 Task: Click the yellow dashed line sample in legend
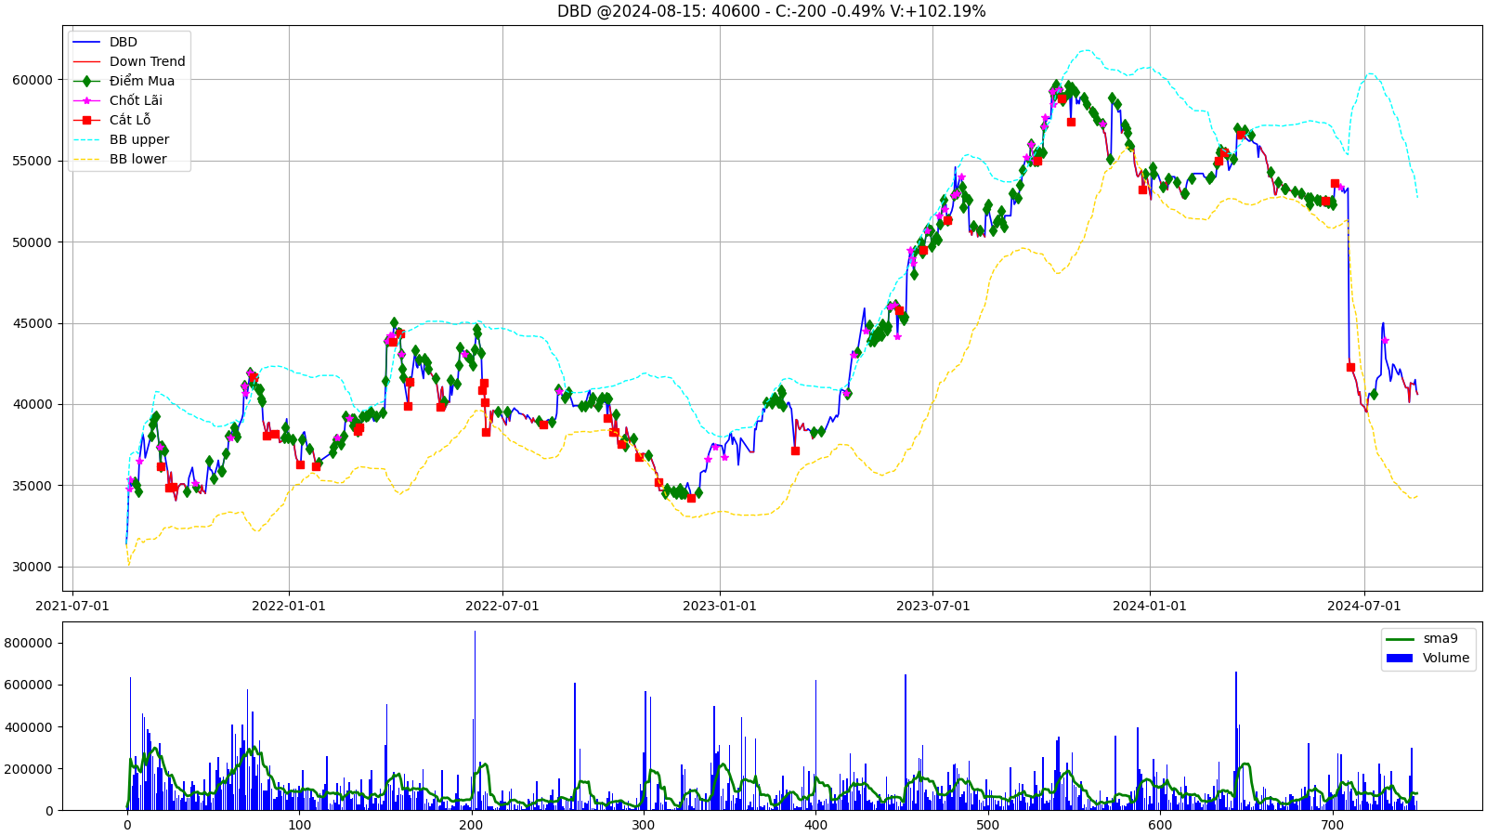click(x=86, y=159)
